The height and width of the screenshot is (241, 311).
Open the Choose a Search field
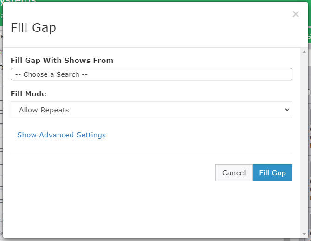click(151, 74)
